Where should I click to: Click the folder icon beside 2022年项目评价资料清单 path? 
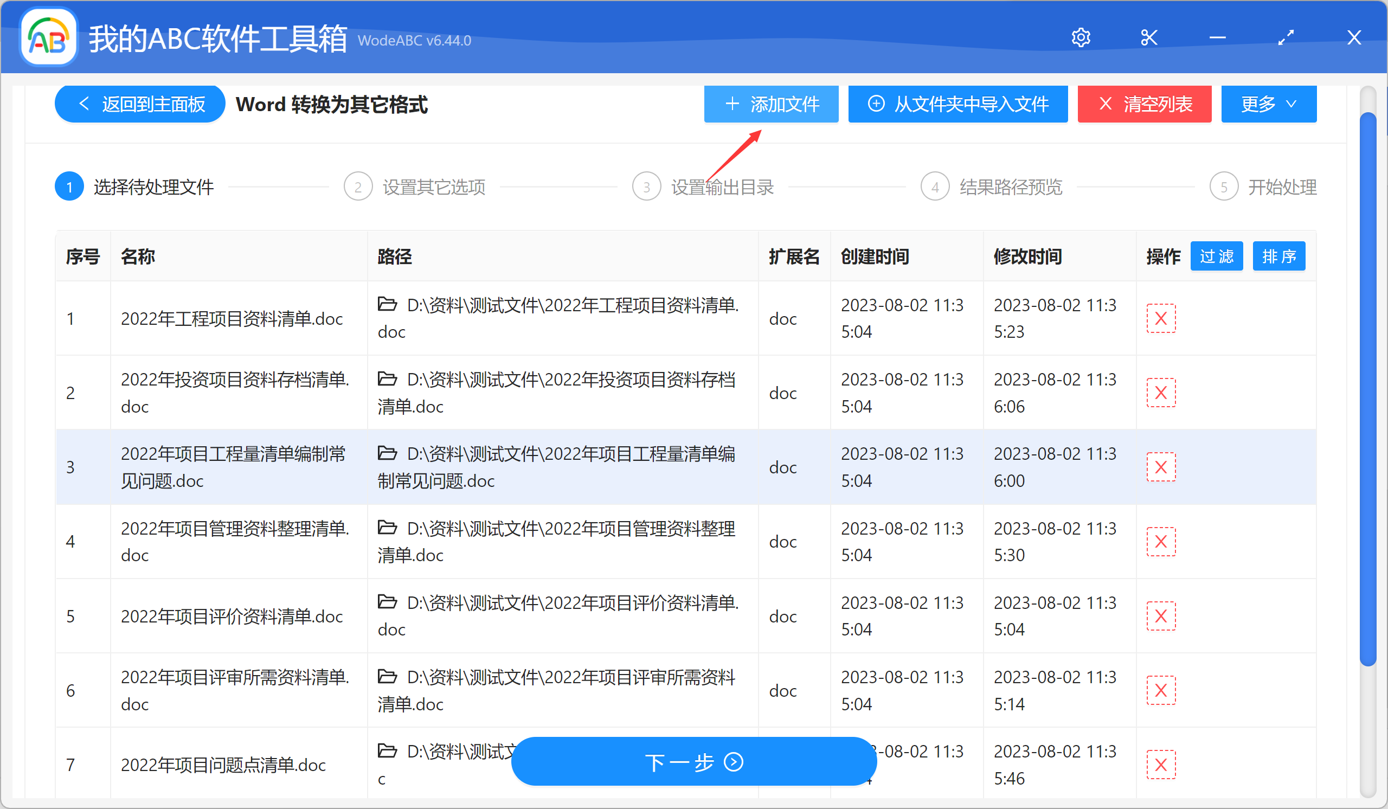(388, 601)
